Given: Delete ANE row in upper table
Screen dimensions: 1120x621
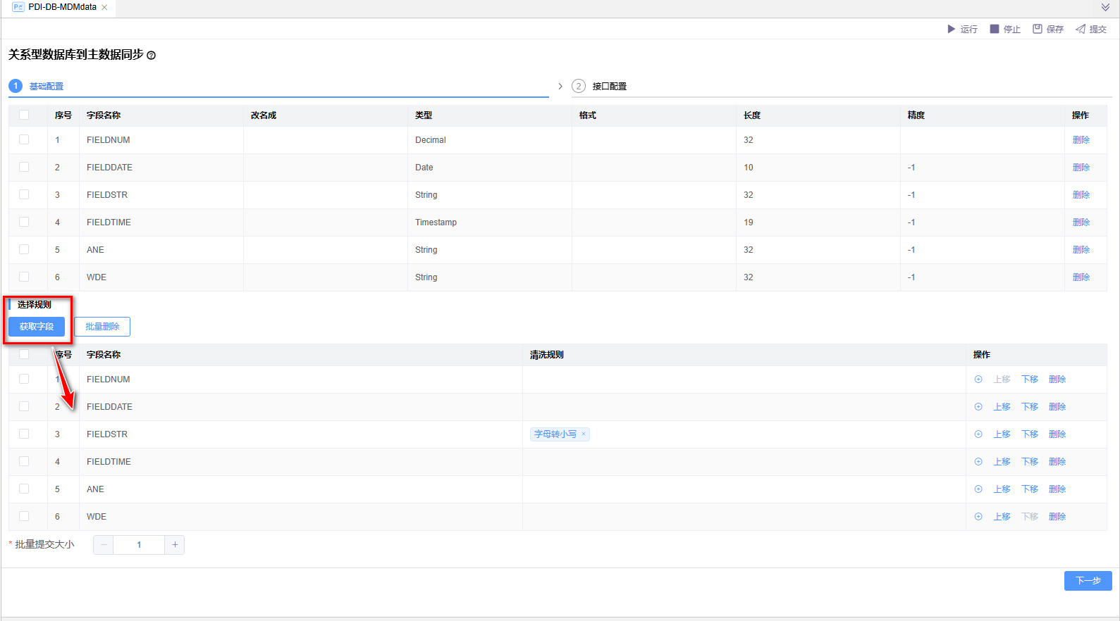Looking at the screenshot, I should 1081,250.
